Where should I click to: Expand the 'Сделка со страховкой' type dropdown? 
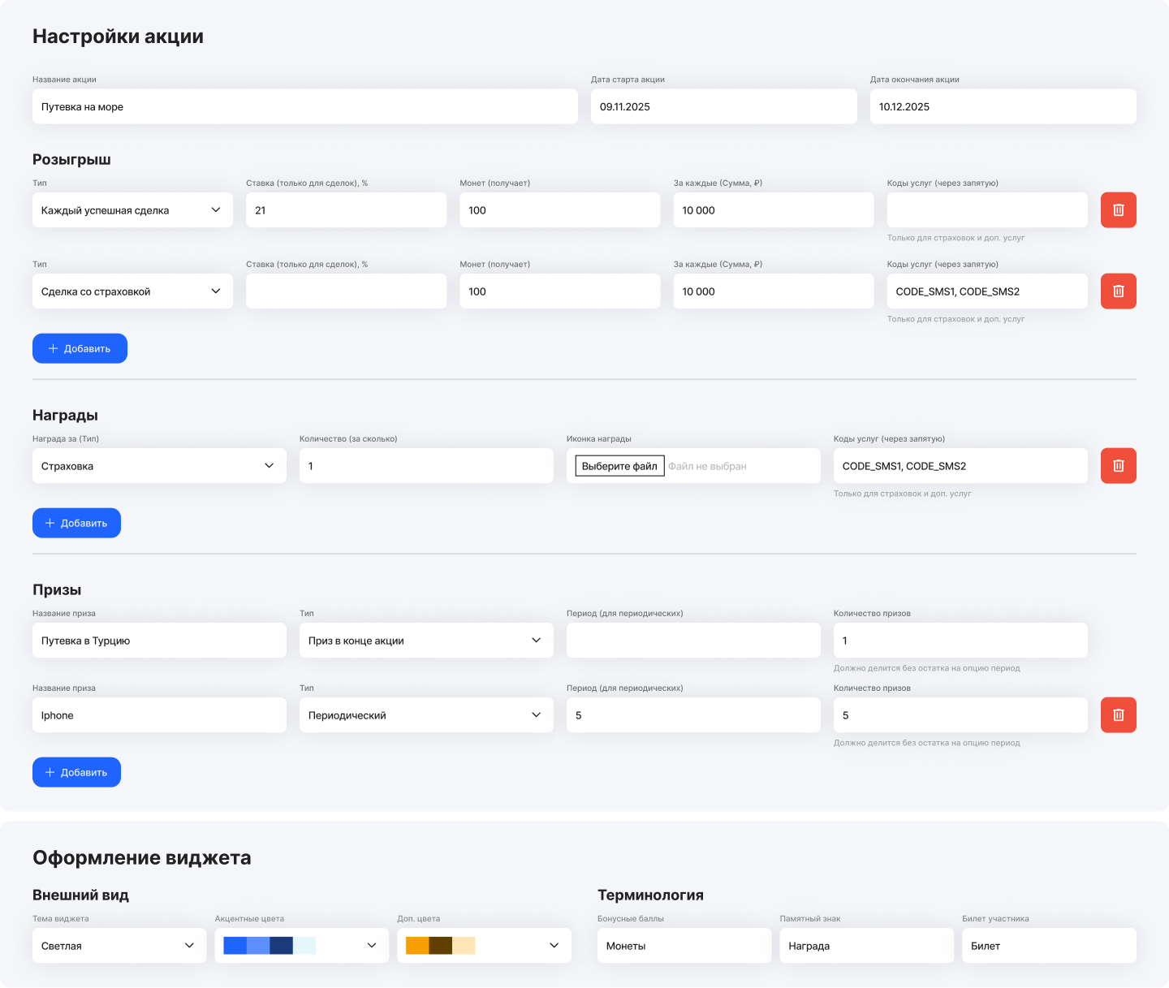click(132, 291)
